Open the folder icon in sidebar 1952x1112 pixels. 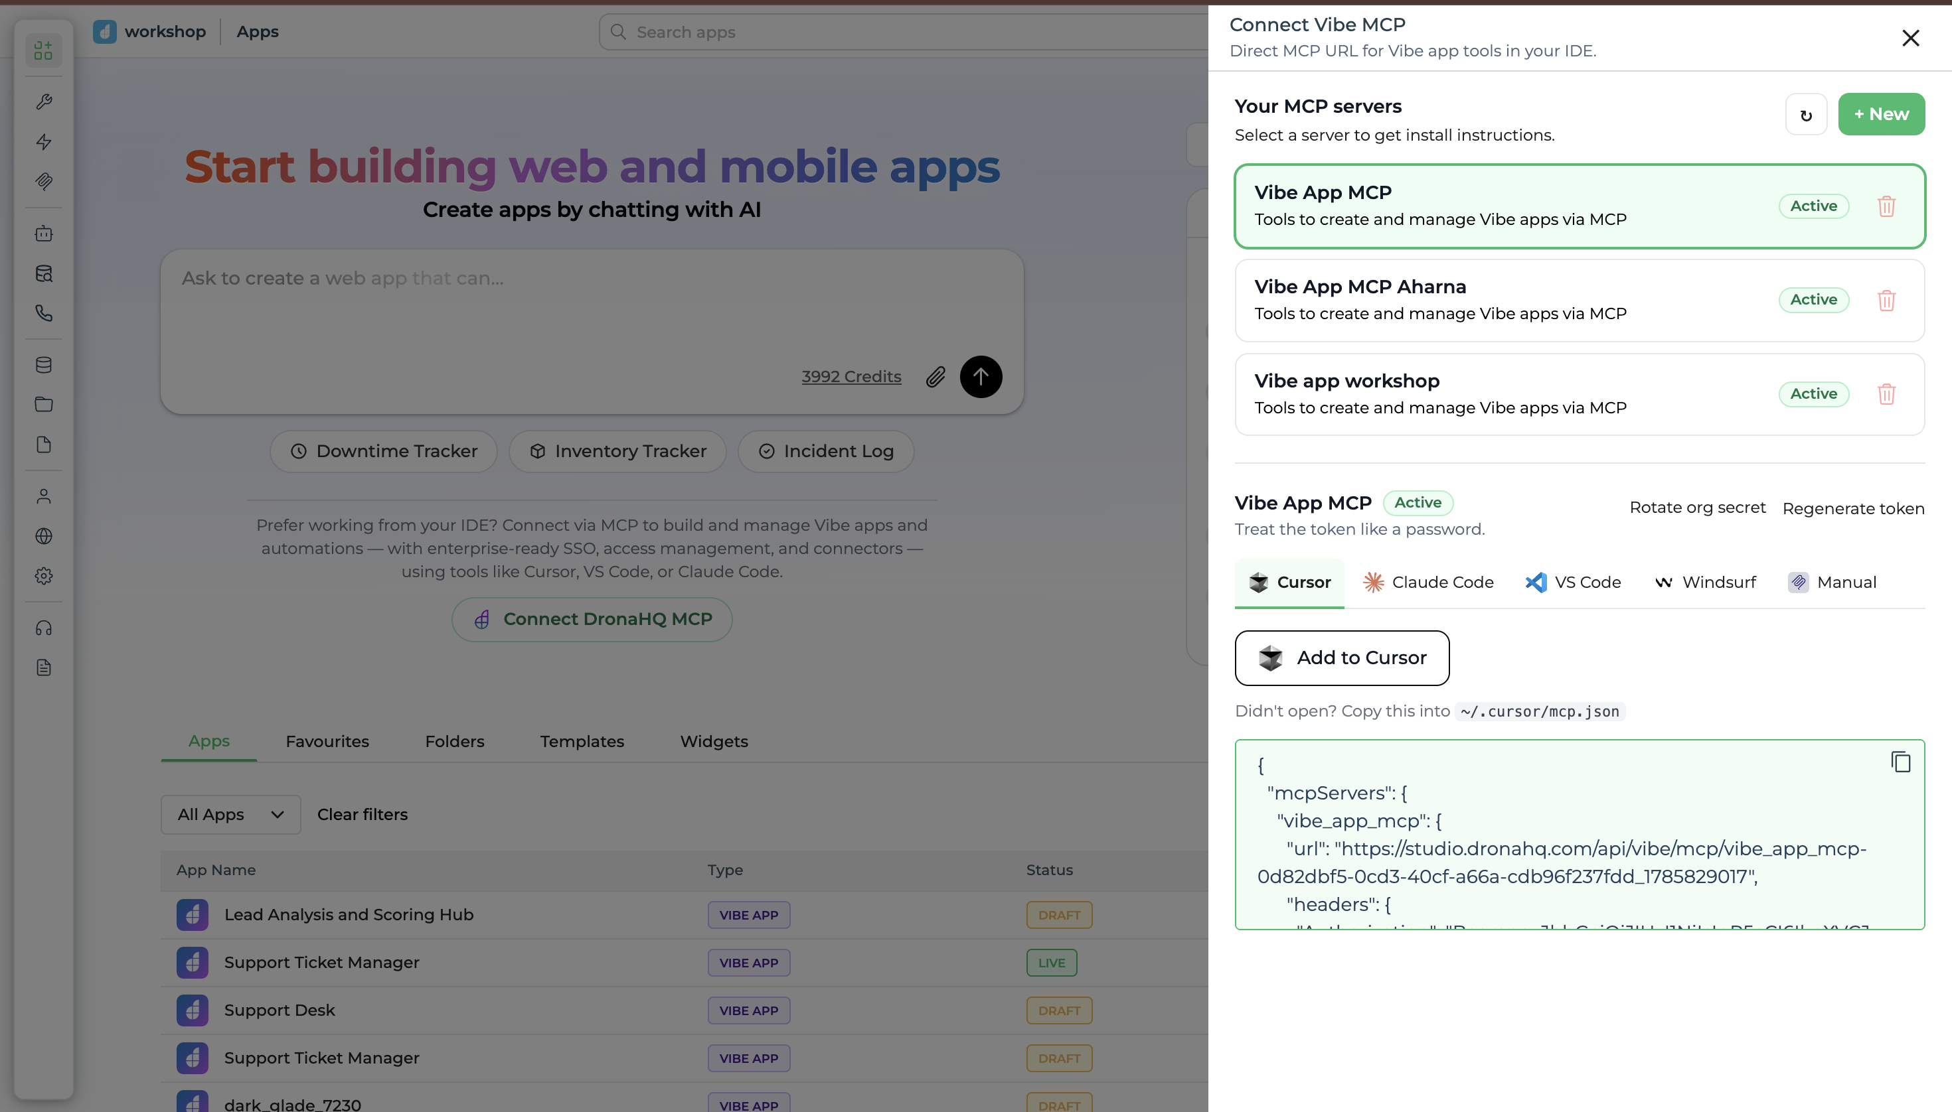[x=44, y=404]
